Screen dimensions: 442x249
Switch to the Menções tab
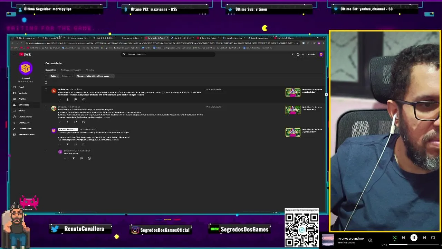(x=90, y=70)
